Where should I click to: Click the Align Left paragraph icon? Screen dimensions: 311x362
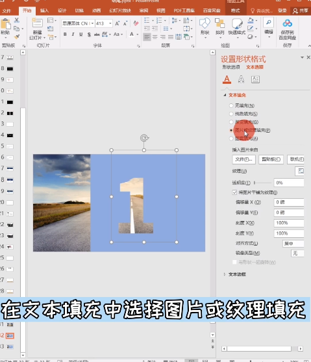tap(147, 37)
